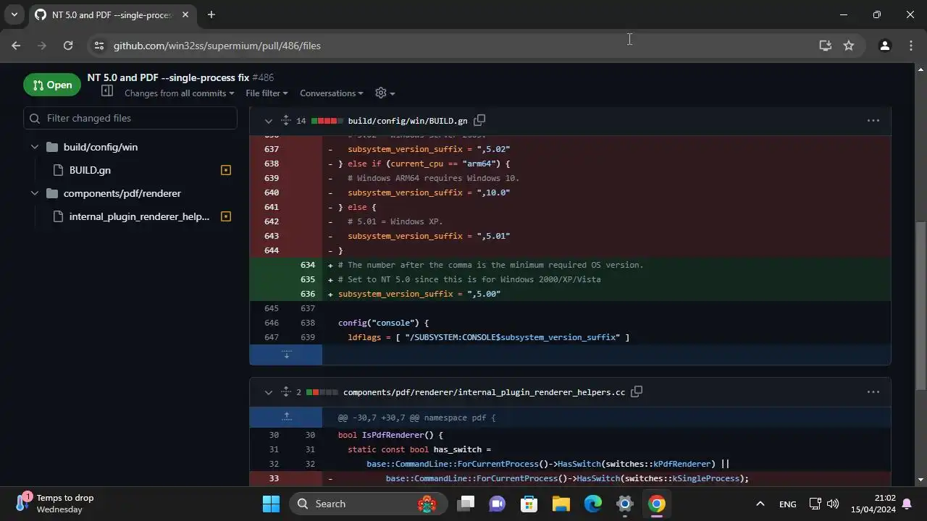This screenshot has width=927, height=521.
Task: Switch to Chrome on taskbar
Action: [x=657, y=504]
